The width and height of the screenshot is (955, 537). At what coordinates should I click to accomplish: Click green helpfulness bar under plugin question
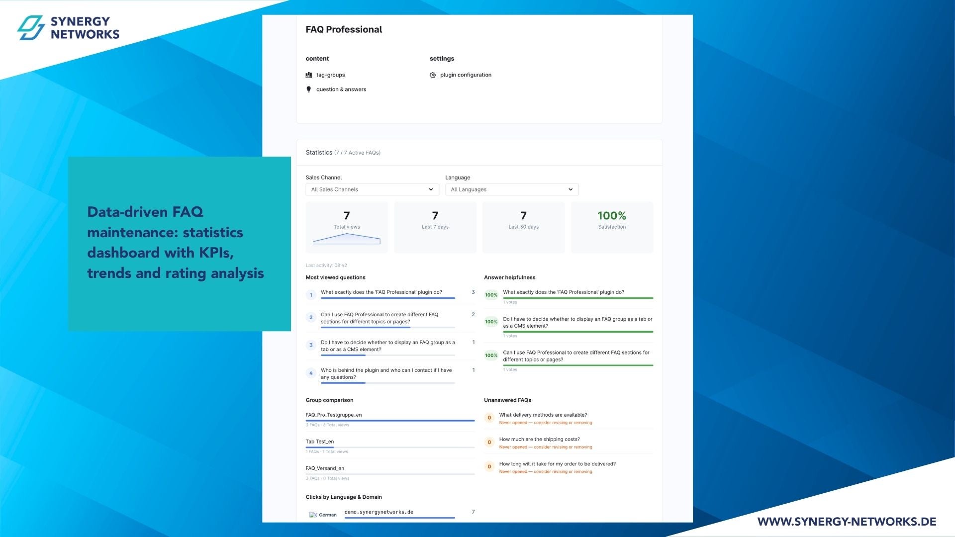click(x=578, y=298)
